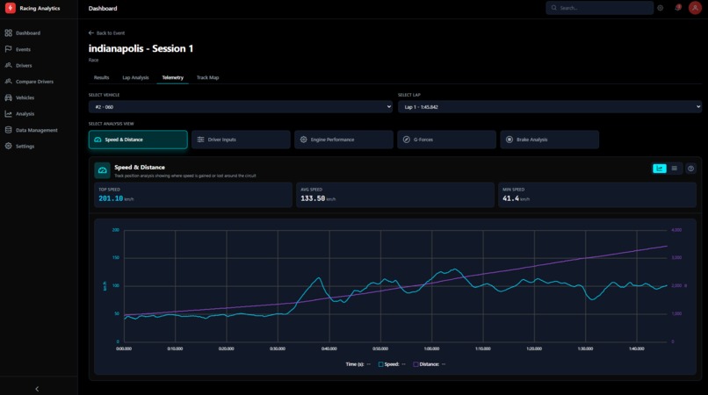Screen dimensions: 708x395
Task: Click the indianapolis - Session 1 heading
Action: (141, 48)
